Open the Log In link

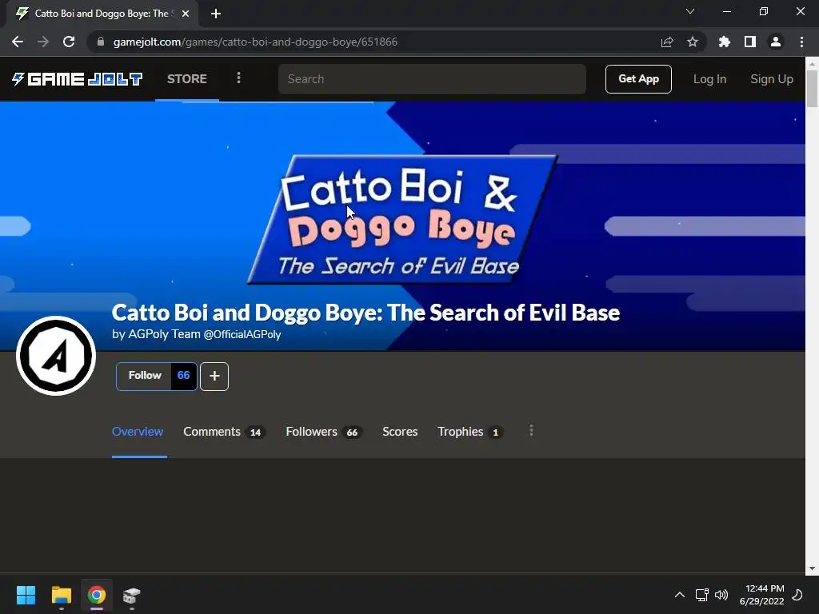point(709,79)
